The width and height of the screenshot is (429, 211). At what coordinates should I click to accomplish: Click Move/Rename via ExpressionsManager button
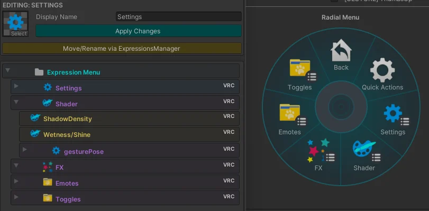[x=122, y=49]
